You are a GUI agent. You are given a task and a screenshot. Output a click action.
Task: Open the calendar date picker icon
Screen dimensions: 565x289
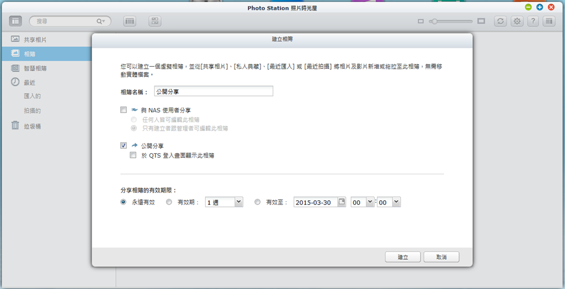342,202
